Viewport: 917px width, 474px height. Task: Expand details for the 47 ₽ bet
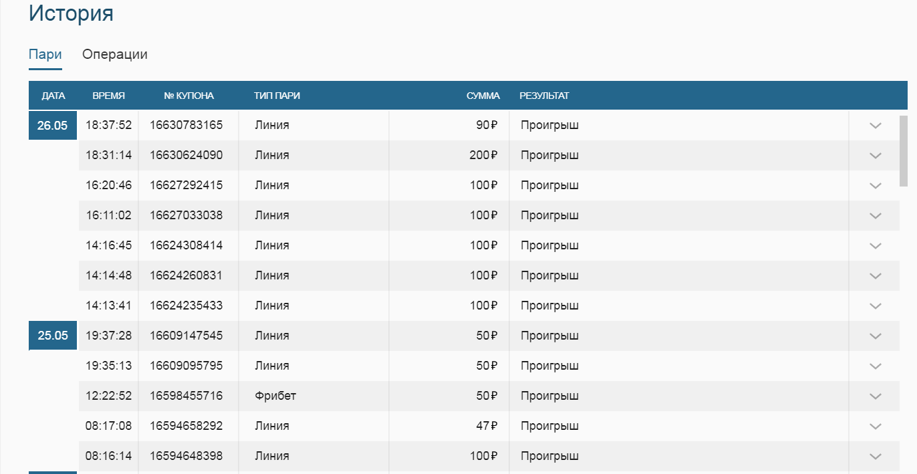(876, 427)
